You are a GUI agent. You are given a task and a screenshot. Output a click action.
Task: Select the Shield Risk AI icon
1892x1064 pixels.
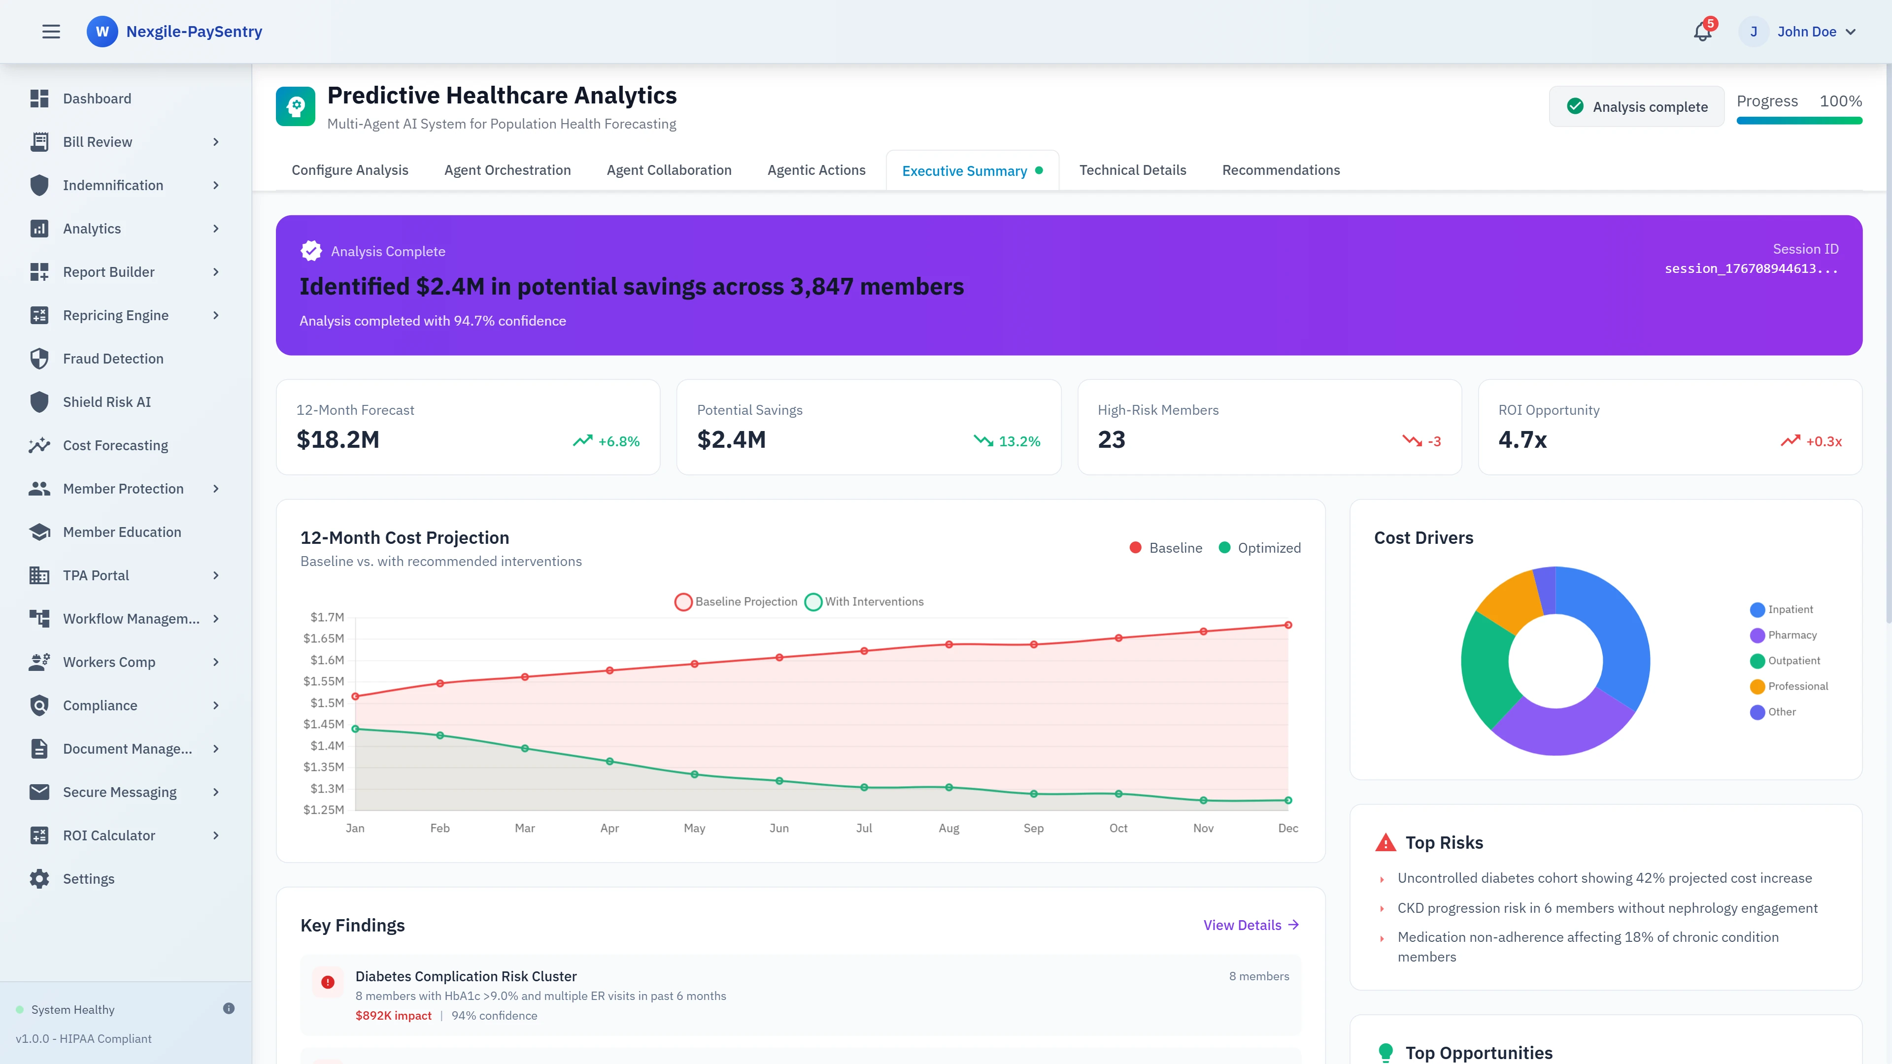coord(40,401)
